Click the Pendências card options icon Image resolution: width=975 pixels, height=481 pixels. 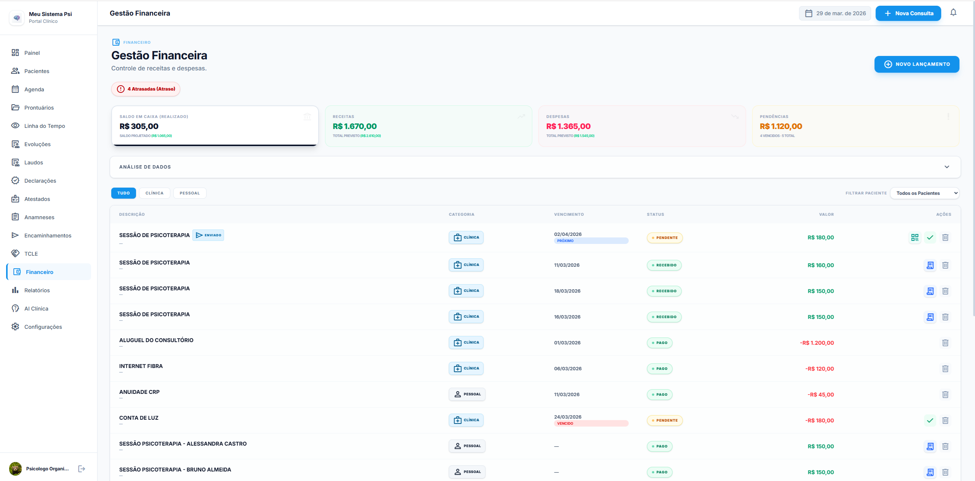click(x=948, y=116)
